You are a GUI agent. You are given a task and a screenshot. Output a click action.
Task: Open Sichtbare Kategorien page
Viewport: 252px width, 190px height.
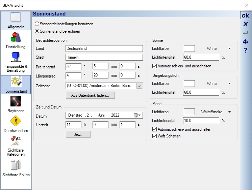pos(16,146)
